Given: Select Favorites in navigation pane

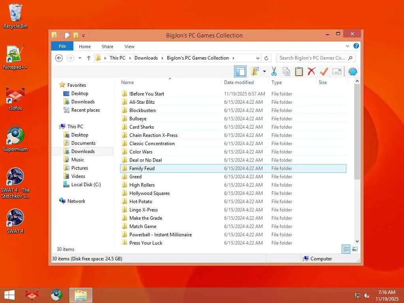Looking at the screenshot, I should click(x=77, y=85).
